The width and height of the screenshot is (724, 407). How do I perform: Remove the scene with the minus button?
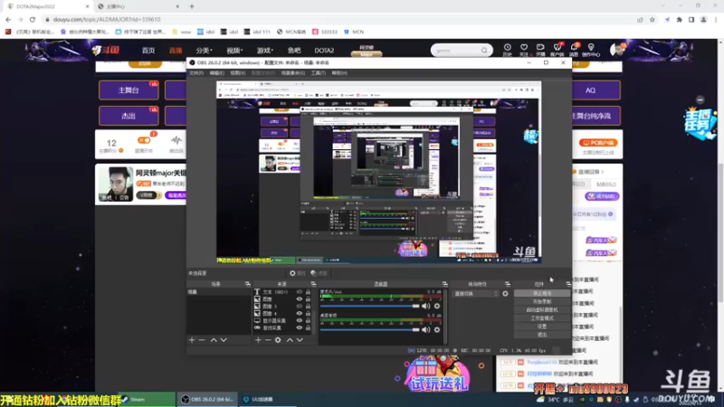[x=202, y=340]
